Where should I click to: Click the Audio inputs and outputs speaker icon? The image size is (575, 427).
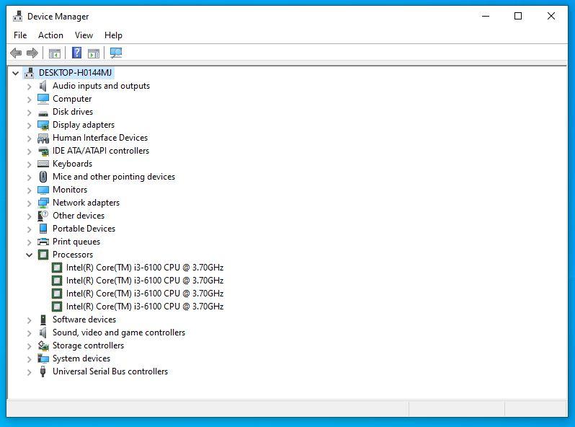click(x=43, y=86)
